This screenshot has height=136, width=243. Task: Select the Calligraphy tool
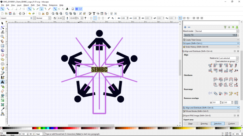[x=2, y=77]
